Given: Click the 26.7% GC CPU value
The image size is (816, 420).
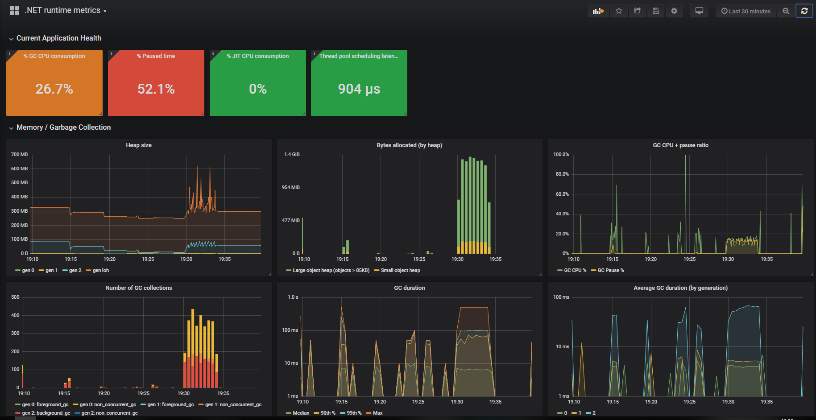Looking at the screenshot, I should [x=54, y=89].
